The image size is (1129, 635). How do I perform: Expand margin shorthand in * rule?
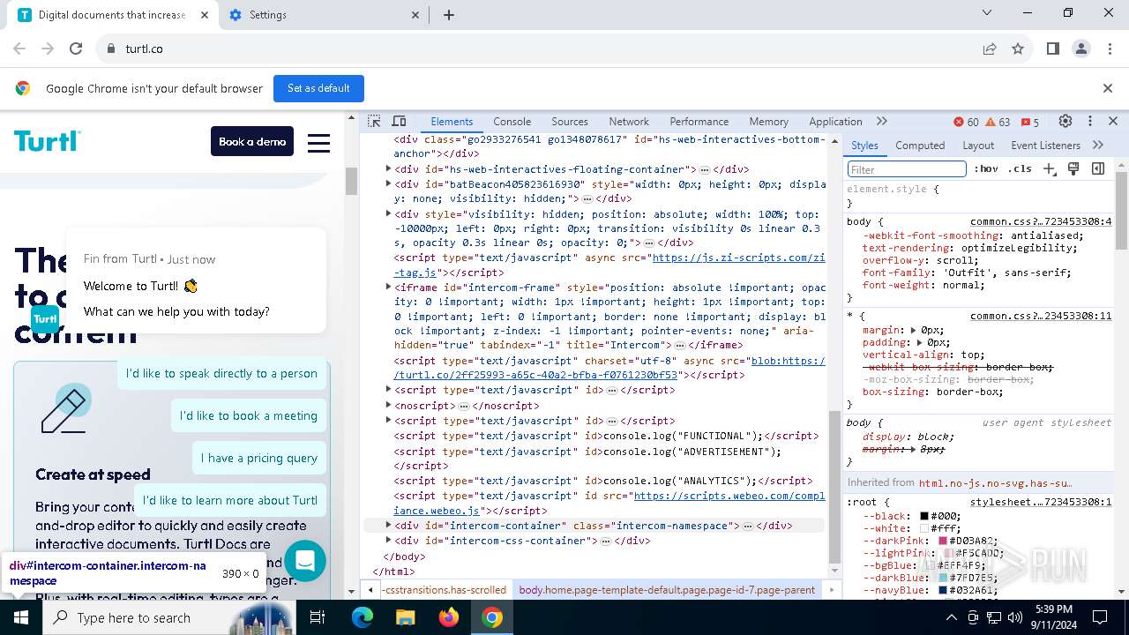pos(914,330)
